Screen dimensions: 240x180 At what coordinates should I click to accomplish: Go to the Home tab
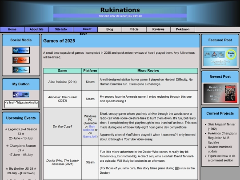pyautogui.click(x=12, y=29)
